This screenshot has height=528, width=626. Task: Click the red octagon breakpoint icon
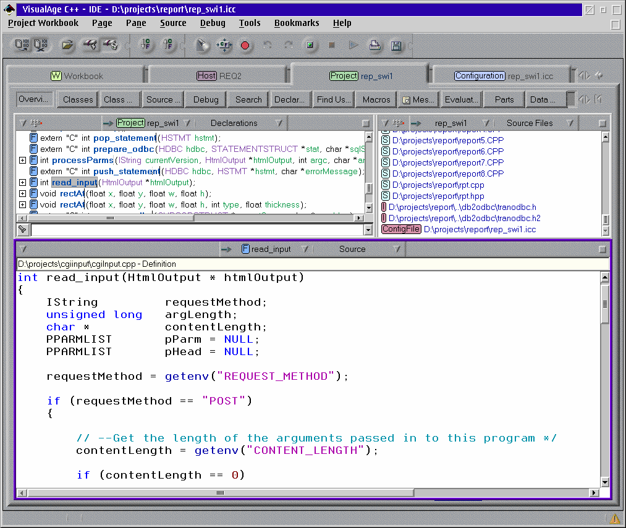[x=245, y=46]
